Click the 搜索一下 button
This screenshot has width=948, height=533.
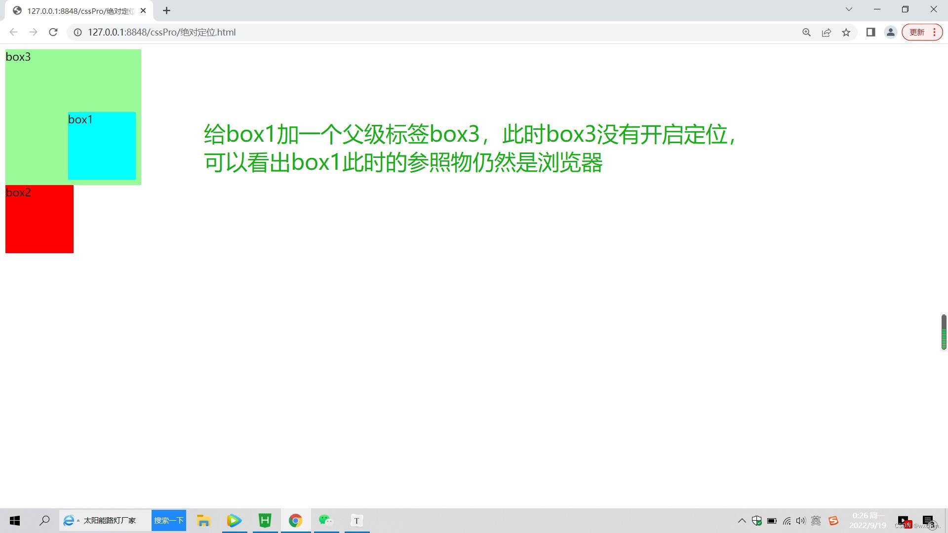pyautogui.click(x=169, y=520)
